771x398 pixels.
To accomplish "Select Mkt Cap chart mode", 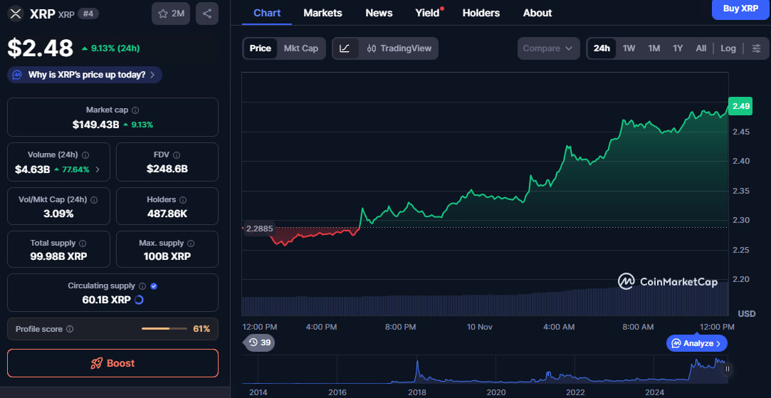I will point(301,48).
